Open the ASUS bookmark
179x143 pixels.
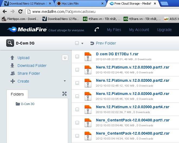(x=171, y=19)
